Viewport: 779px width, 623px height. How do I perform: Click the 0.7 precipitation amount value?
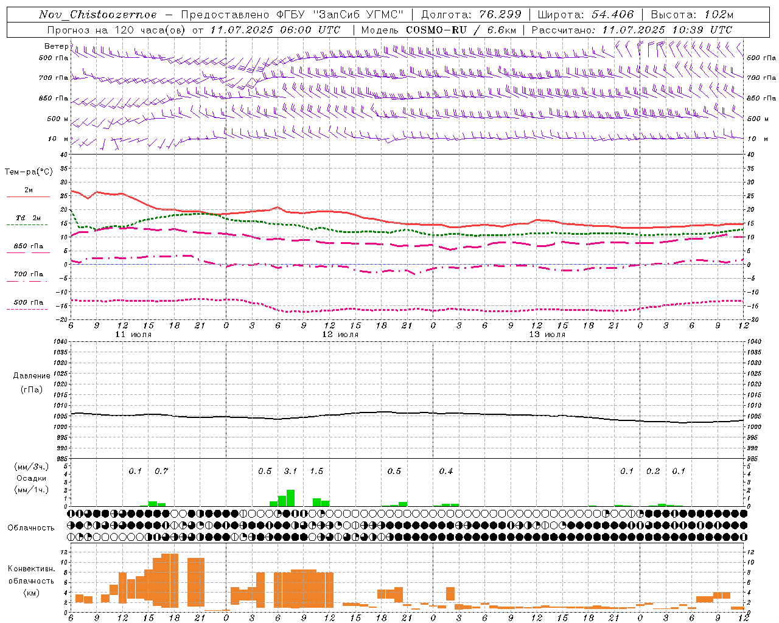click(161, 472)
